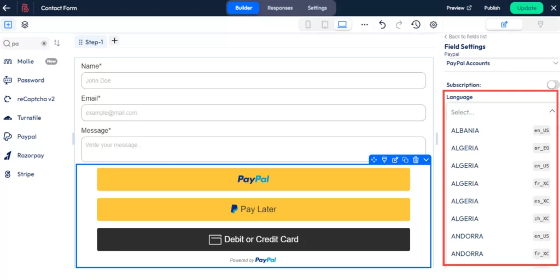The height and width of the screenshot is (280, 560).
Task: Toggle the Subscription switch
Action: (552, 85)
